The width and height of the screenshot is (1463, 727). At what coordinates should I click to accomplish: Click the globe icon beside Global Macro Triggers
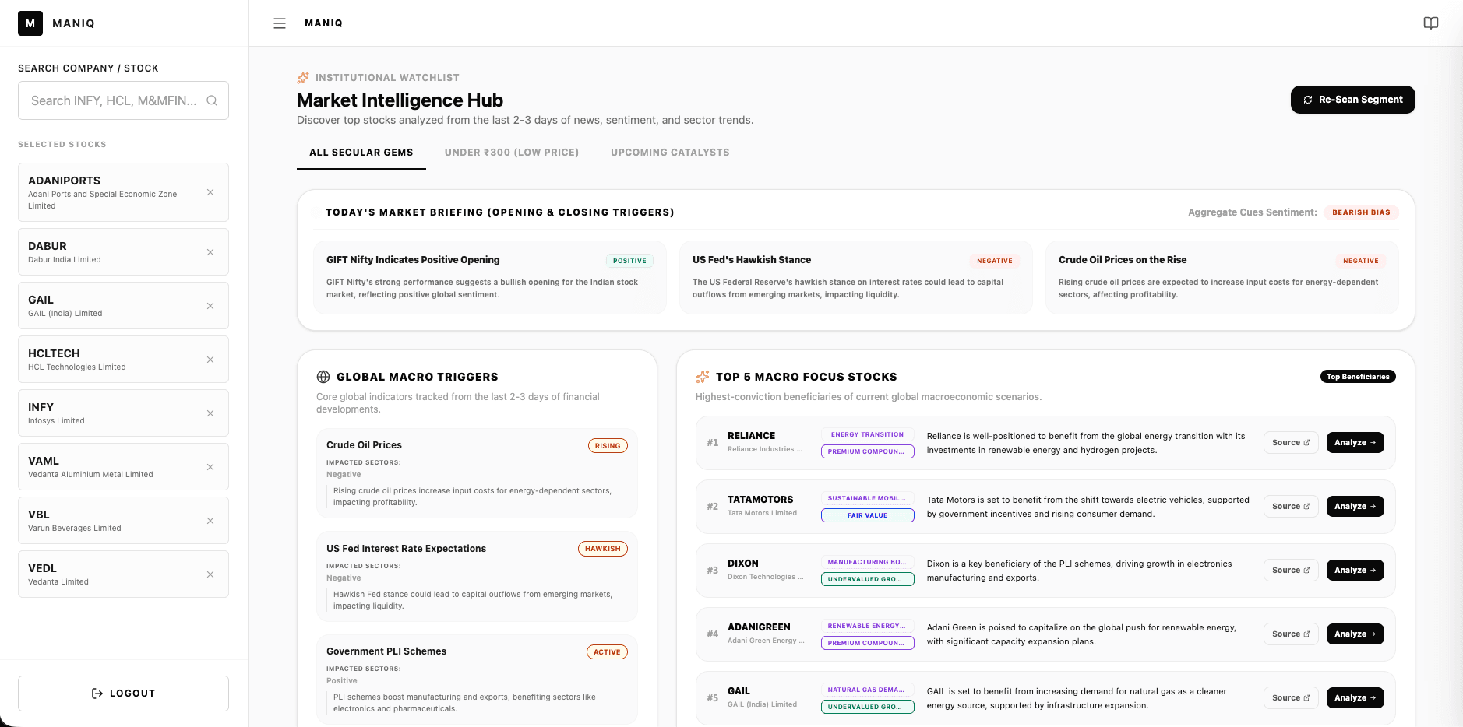(323, 377)
